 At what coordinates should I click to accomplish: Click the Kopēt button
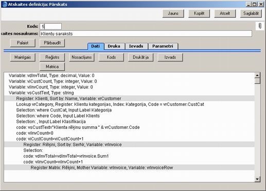point(199,13)
